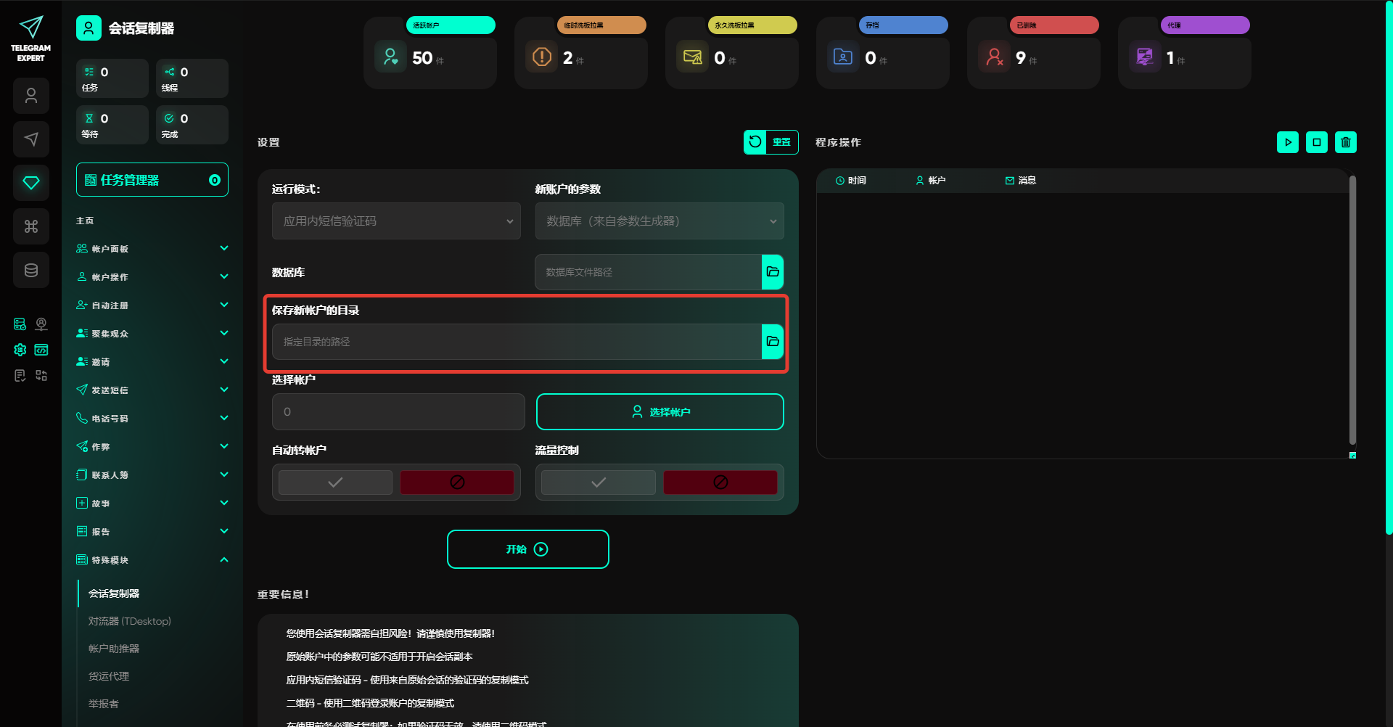
Task: Click the stop square icon in program operations
Action: pos(1316,142)
